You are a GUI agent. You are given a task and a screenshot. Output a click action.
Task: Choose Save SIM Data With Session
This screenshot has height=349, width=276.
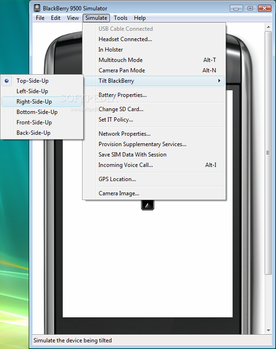pos(154,155)
